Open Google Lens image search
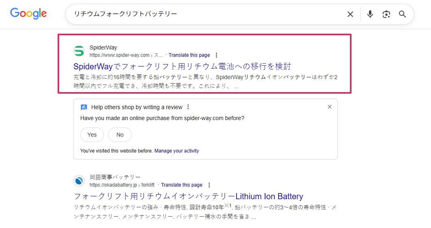Viewport: 431px width, 228px height. [x=386, y=14]
